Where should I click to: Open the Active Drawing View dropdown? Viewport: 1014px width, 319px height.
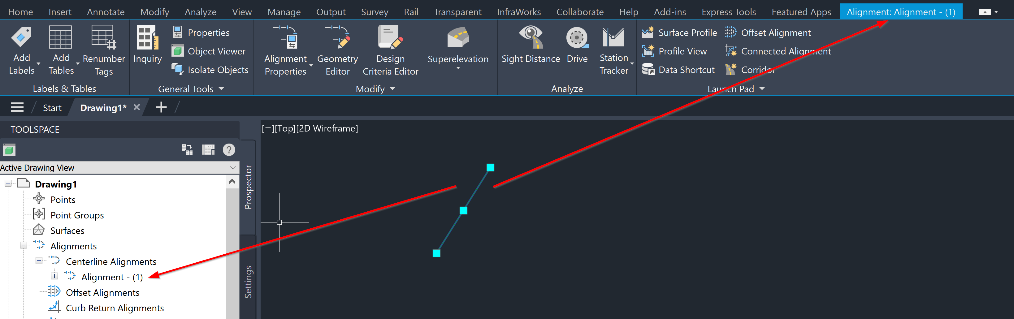click(233, 168)
